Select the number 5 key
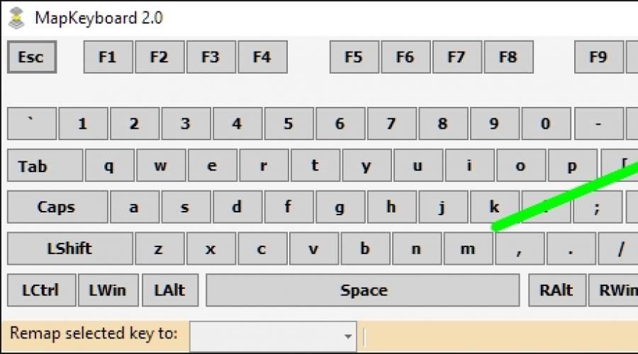Screen dimensions: 638x354 coord(288,124)
